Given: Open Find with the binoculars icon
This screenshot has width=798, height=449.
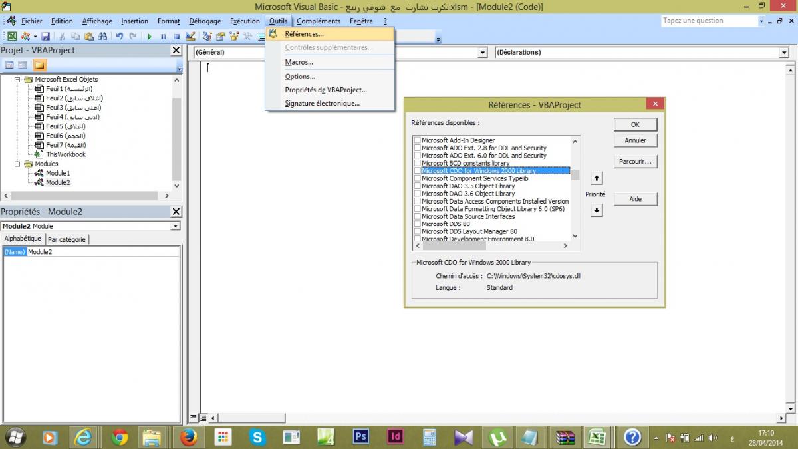Looking at the screenshot, I should click(102, 36).
